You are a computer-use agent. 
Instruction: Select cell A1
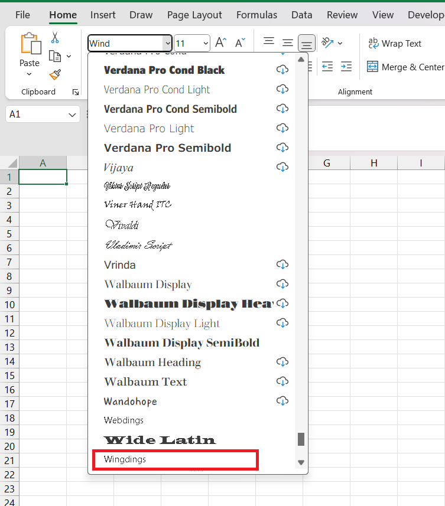43,177
